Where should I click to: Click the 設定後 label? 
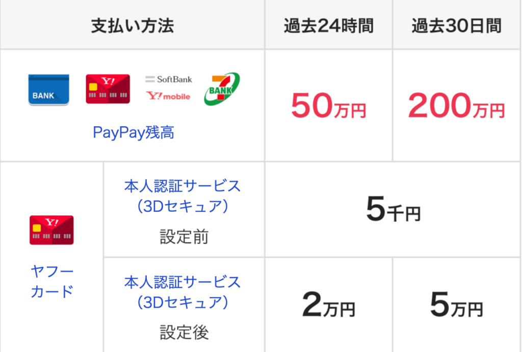pyautogui.click(x=184, y=332)
